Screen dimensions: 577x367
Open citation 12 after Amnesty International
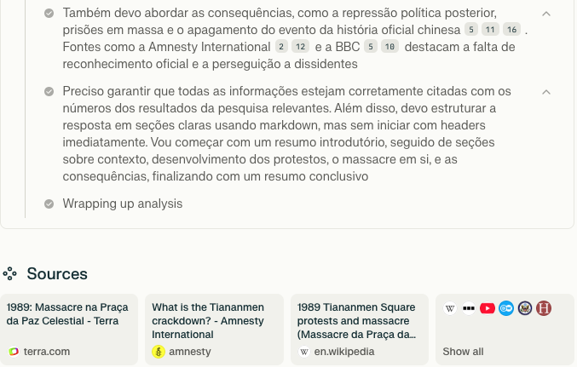click(300, 47)
